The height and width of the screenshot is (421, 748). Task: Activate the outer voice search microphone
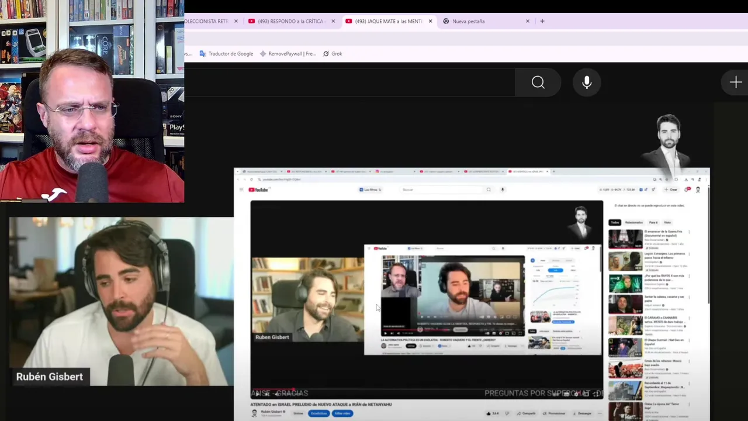[x=587, y=82]
